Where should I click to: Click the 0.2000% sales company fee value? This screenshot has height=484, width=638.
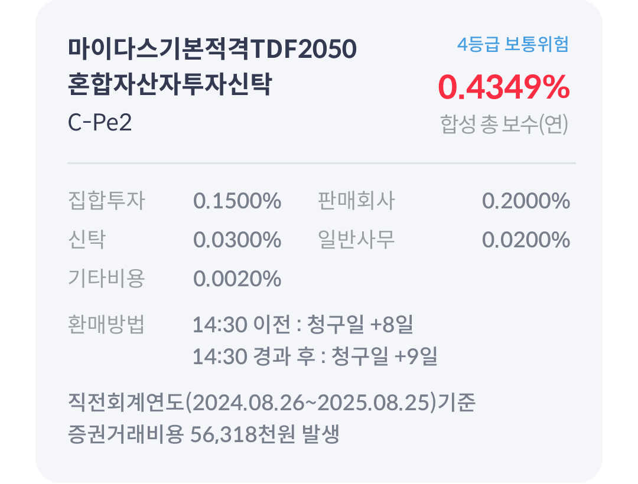click(526, 201)
